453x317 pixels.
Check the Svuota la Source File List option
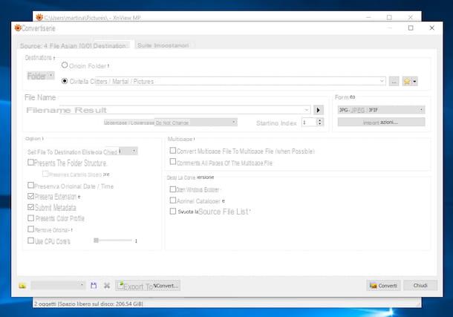click(x=172, y=212)
